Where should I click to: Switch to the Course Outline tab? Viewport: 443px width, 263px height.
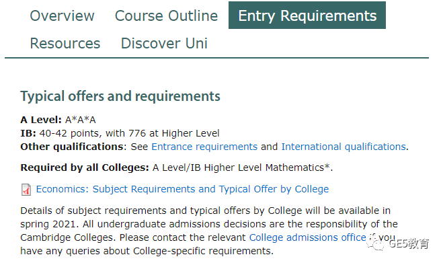(x=167, y=16)
